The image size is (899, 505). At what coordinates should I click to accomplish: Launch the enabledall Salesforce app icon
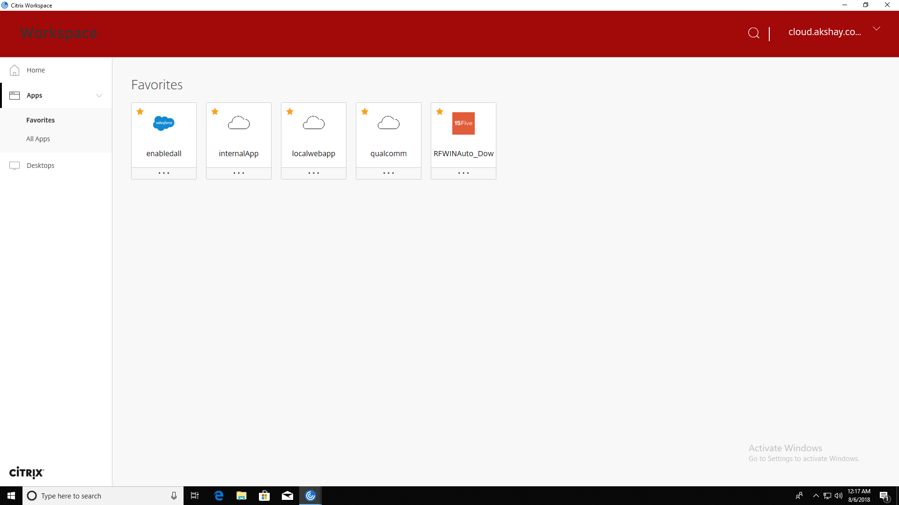pos(164,123)
